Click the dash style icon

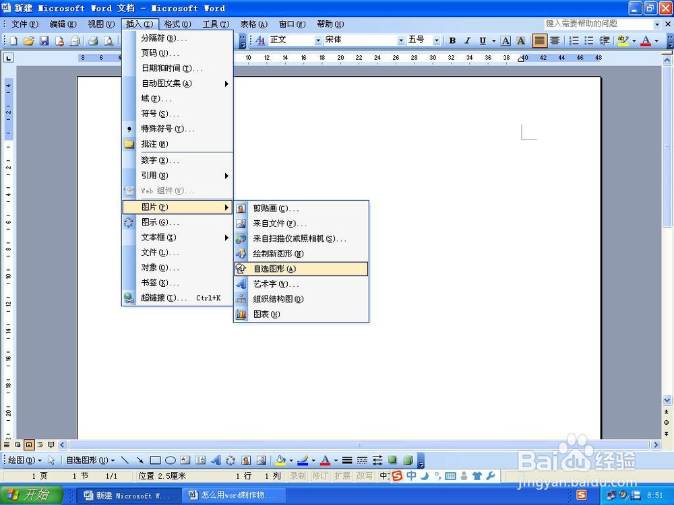(x=362, y=461)
